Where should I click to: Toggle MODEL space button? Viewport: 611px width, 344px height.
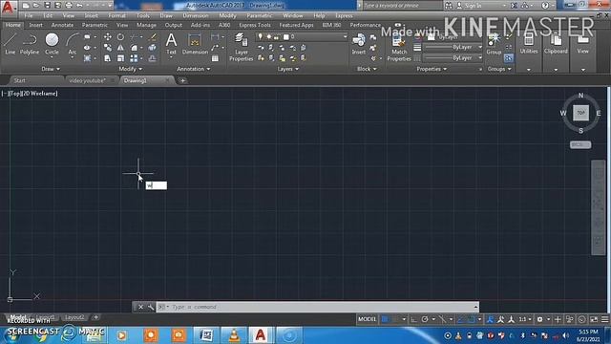(367, 319)
